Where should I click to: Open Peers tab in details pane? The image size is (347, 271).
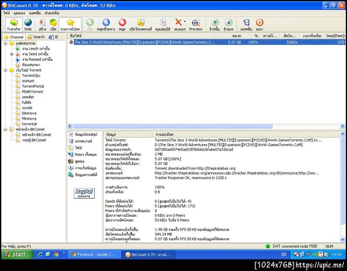click(83, 154)
